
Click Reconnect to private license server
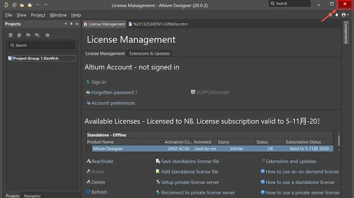click(198, 193)
